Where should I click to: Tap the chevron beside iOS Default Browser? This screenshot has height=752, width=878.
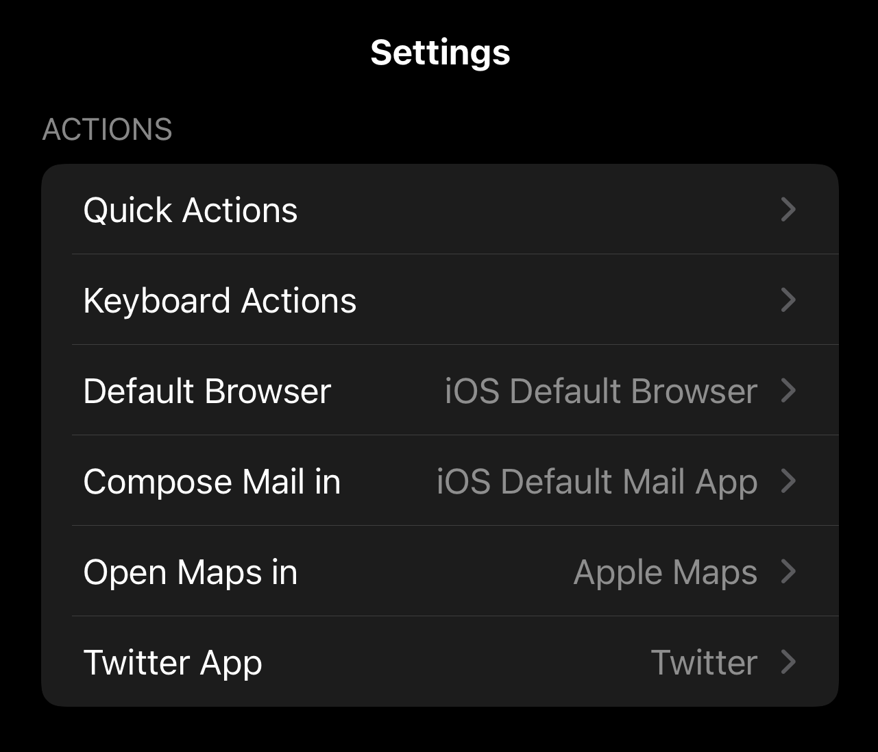pyautogui.click(x=788, y=390)
